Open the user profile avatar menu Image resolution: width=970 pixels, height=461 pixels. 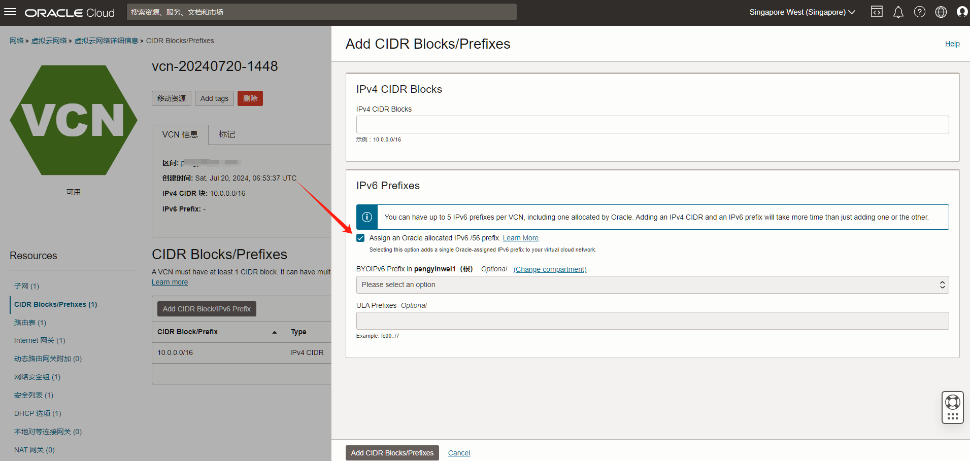tap(962, 12)
